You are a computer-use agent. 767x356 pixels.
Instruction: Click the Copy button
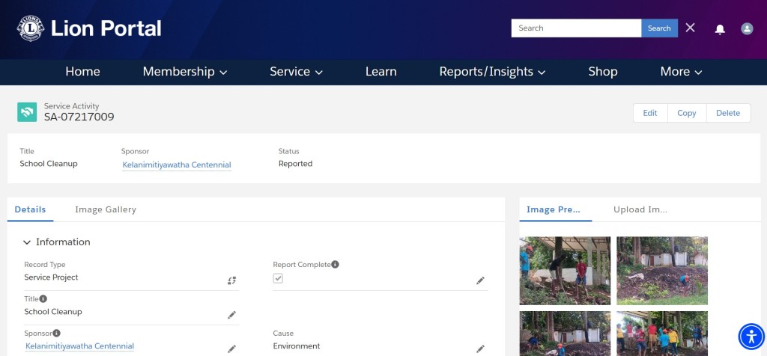click(x=686, y=113)
